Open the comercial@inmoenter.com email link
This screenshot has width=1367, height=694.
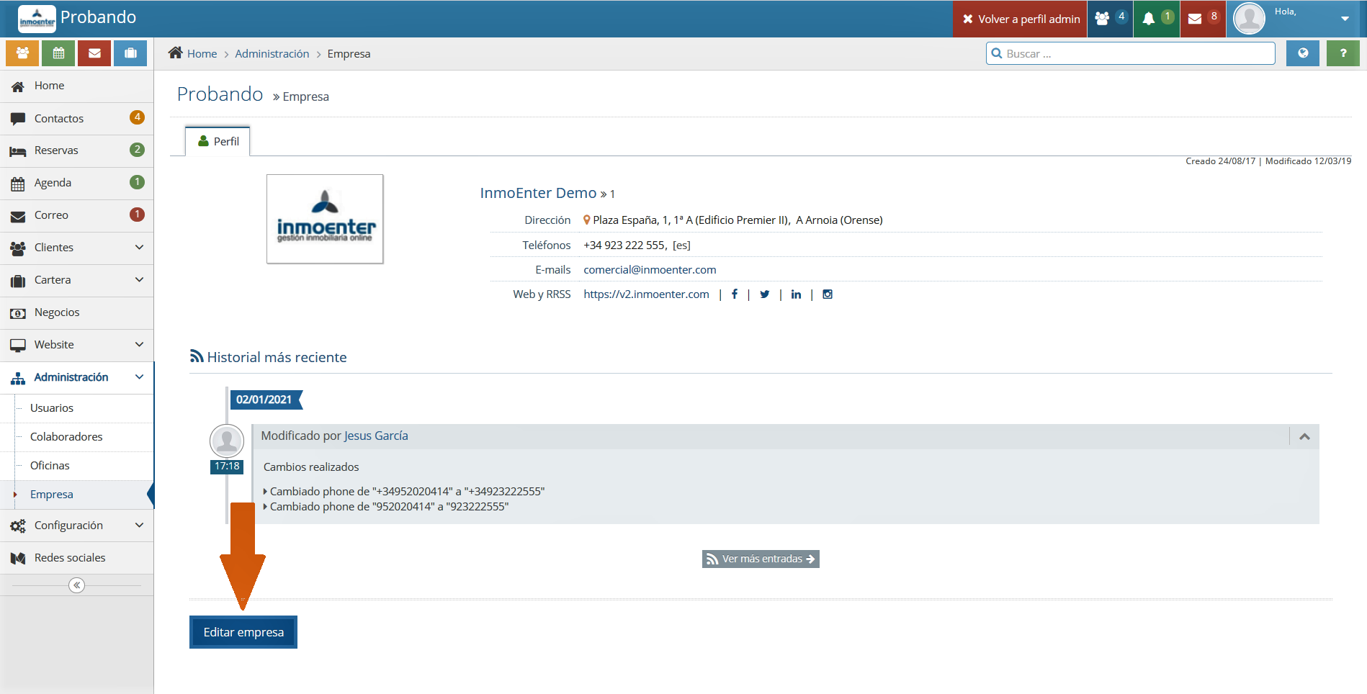(x=650, y=269)
